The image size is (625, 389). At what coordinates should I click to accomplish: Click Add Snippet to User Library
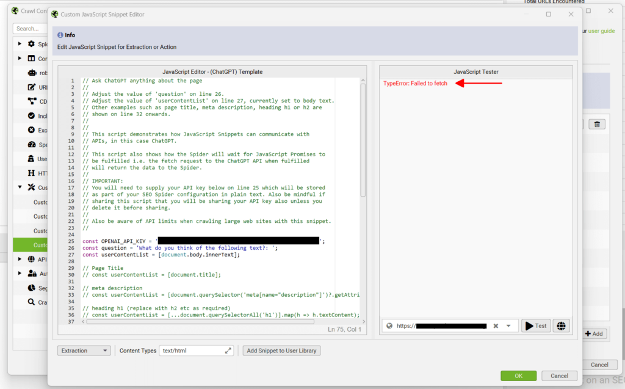281,351
